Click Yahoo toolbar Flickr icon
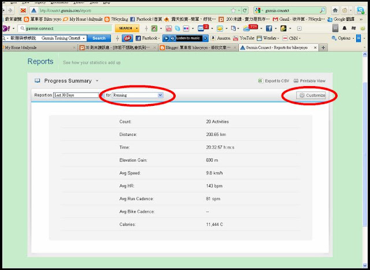Image resolution: width=370 pixels, height=270 pixels. tap(186, 28)
